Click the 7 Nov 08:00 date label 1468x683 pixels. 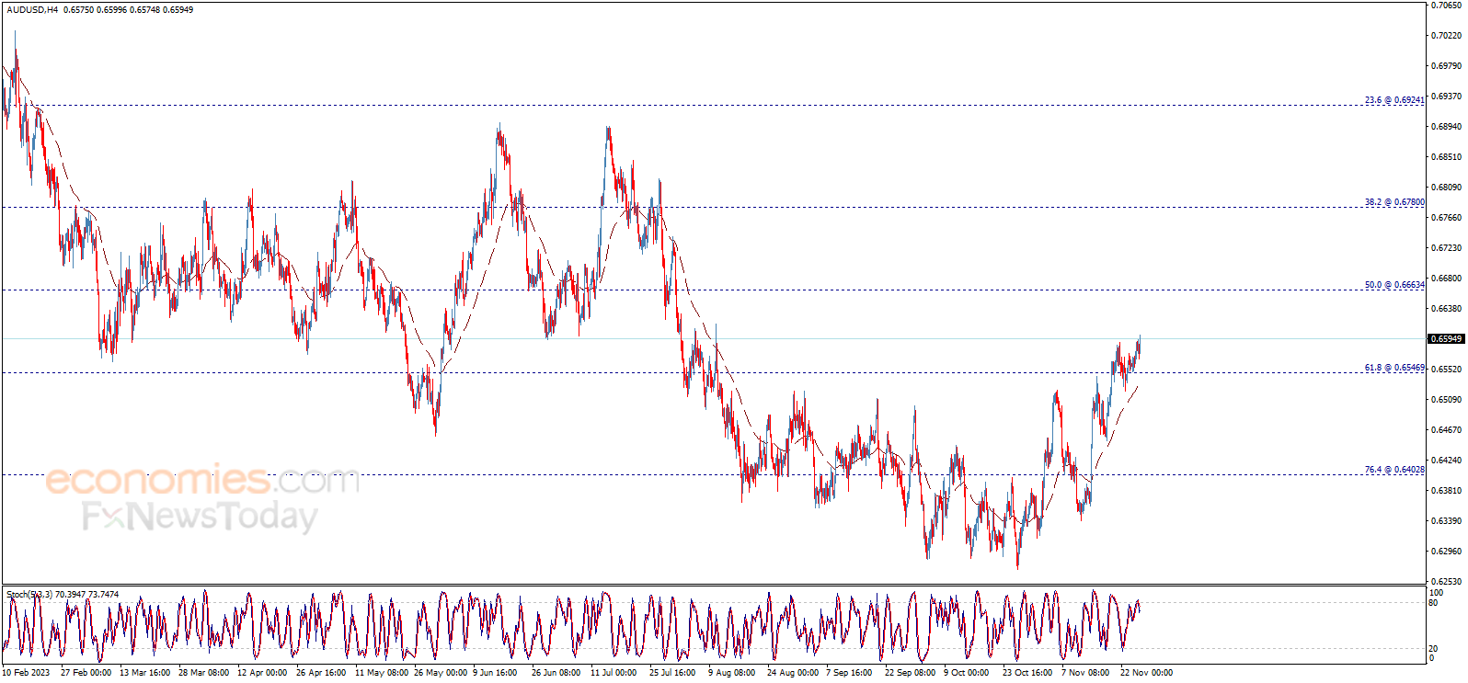(x=1085, y=673)
